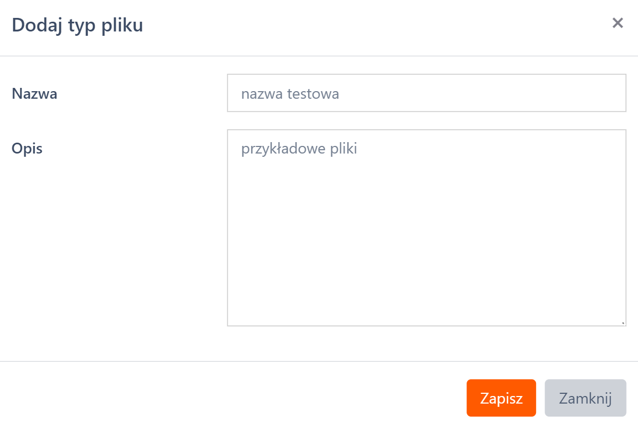Click the dialog title 'Dodaj typ pliku'
This screenshot has width=638, height=428.
click(x=76, y=24)
